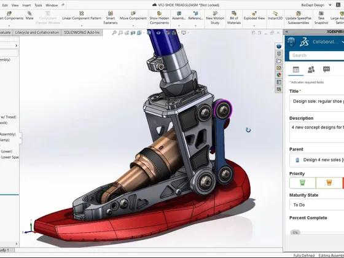Select the green low priority option
The image size is (344, 258).
302,183
